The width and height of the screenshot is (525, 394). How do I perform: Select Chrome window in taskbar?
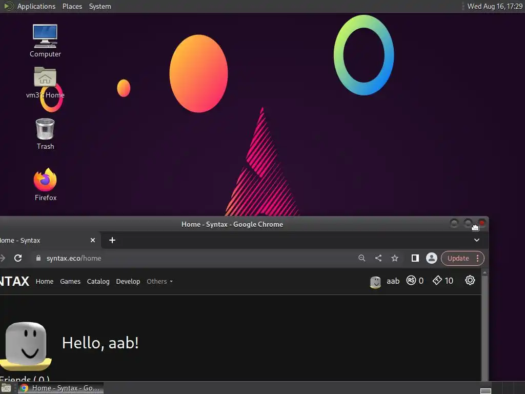(x=60, y=388)
